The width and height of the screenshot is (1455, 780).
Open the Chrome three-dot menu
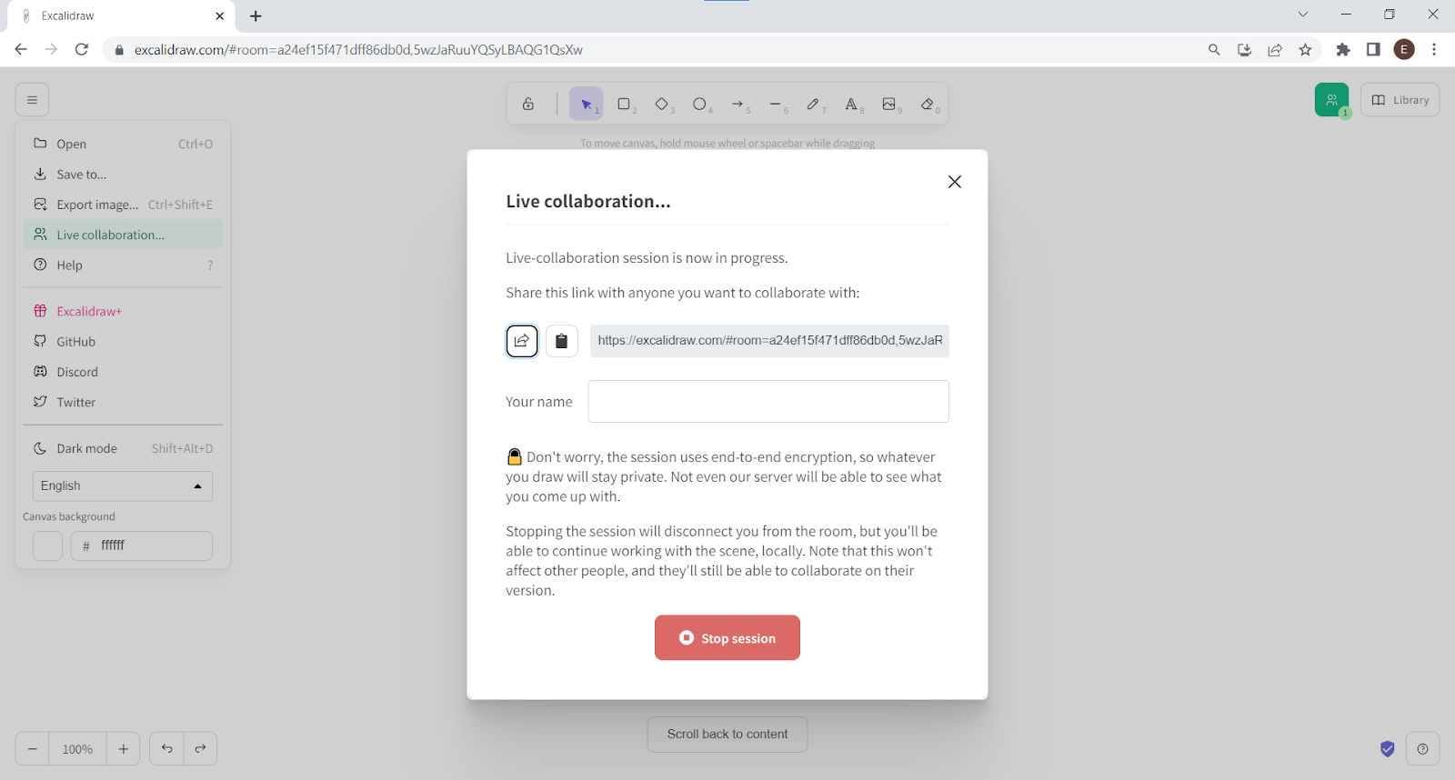pos(1434,50)
